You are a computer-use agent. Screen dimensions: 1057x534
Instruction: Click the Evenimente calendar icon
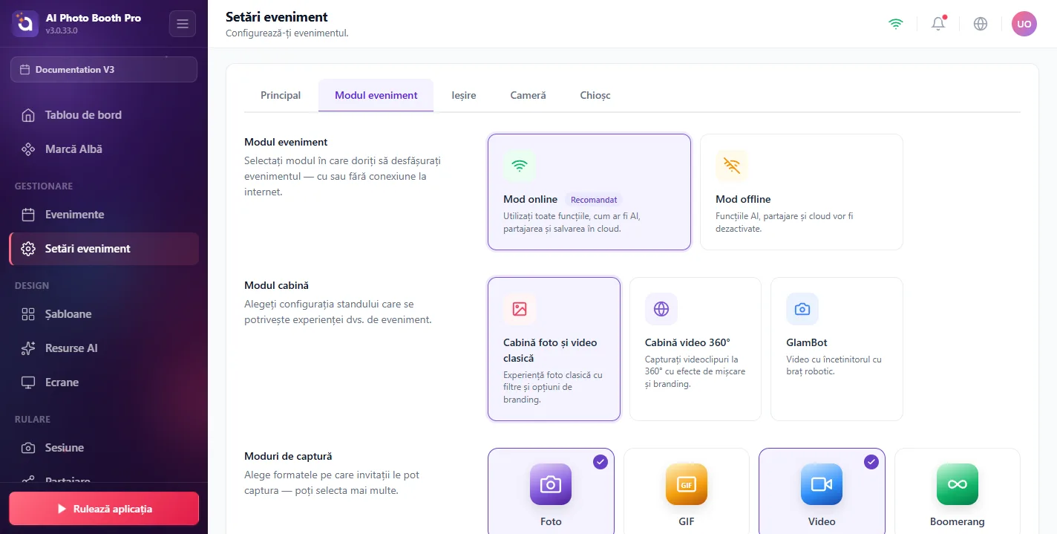(x=28, y=215)
